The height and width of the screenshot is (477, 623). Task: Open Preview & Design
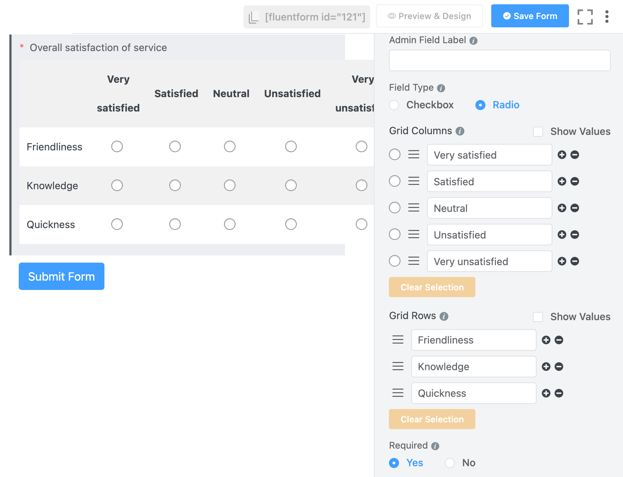[429, 16]
